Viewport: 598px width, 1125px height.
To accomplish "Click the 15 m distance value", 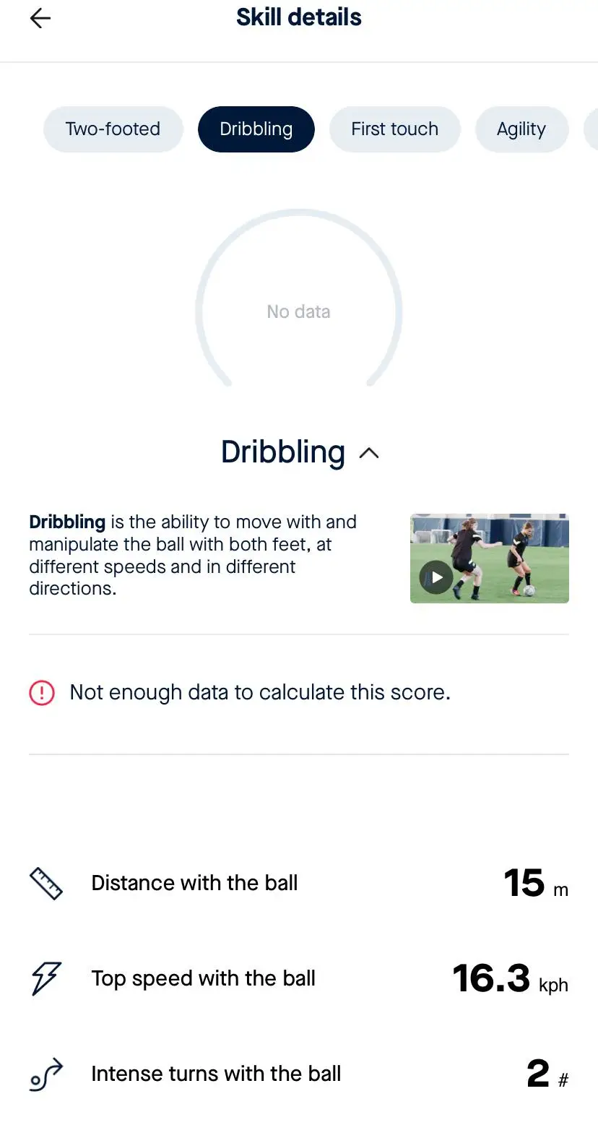I will click(x=535, y=883).
